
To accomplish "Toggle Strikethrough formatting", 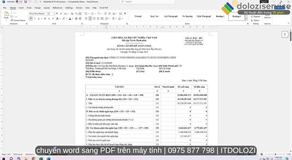I will (x=45, y=18).
